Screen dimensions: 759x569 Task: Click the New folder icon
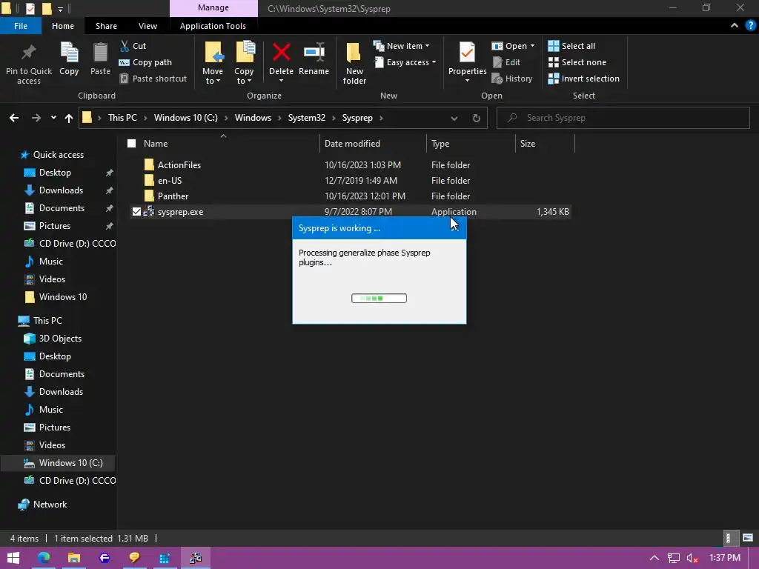point(354,53)
